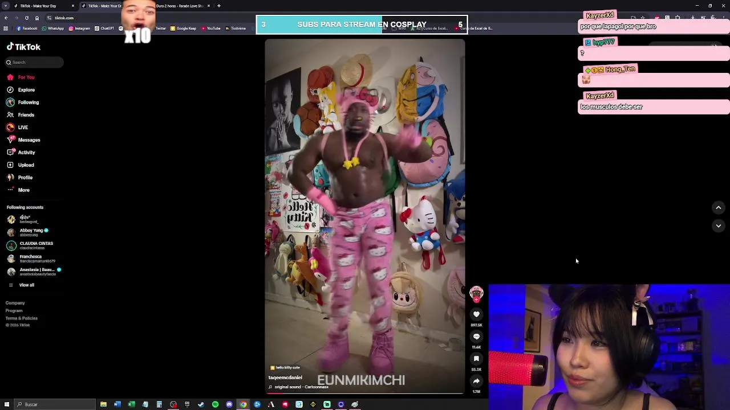Go to the browser home page

37,18
